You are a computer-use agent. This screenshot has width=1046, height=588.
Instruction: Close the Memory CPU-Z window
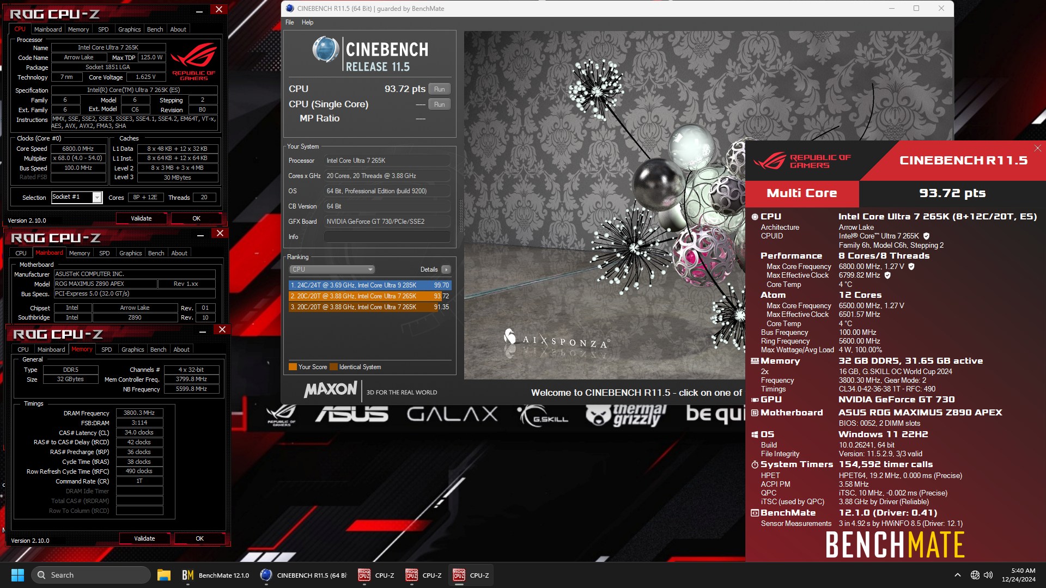pyautogui.click(x=222, y=329)
